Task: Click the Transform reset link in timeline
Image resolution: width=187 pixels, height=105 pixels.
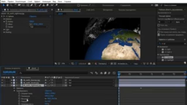Action: tap(48, 91)
